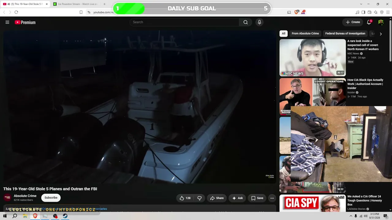Open Brave browser taskbar icon
392x220 pixels.
[35, 216]
